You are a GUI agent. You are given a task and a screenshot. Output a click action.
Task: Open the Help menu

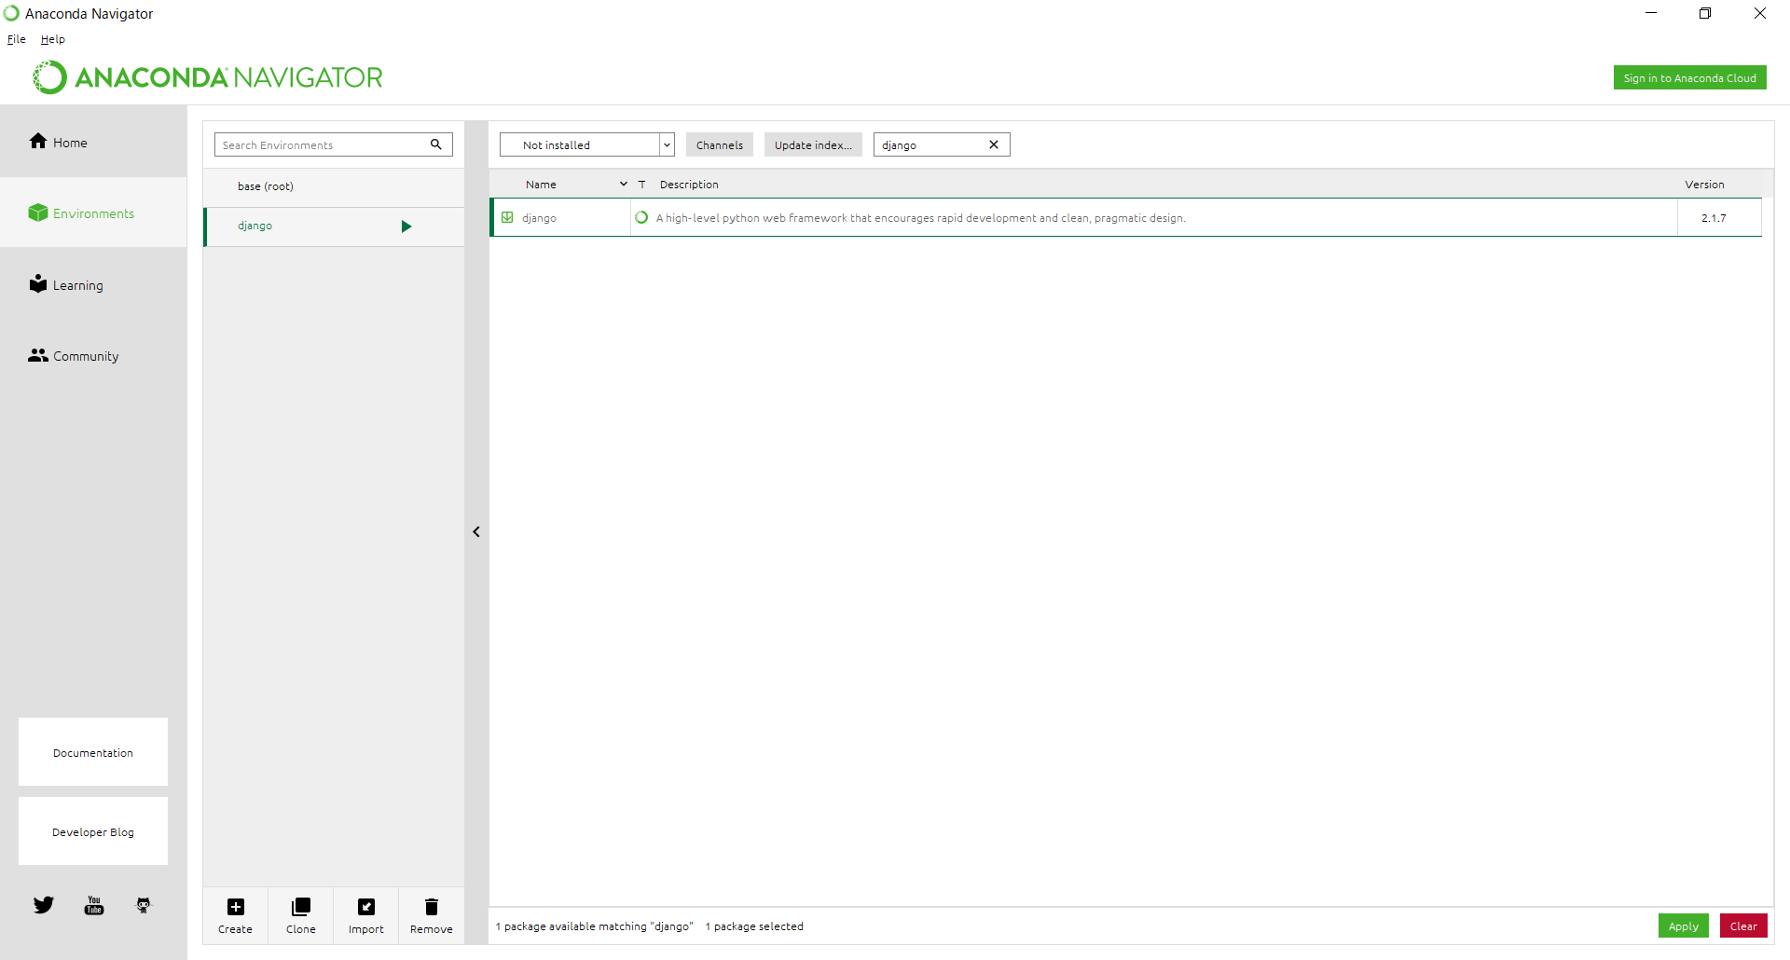point(53,39)
